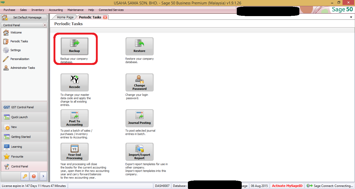Click Sage Connect status entry
The height and width of the screenshot is (189, 355).
pos(330,186)
